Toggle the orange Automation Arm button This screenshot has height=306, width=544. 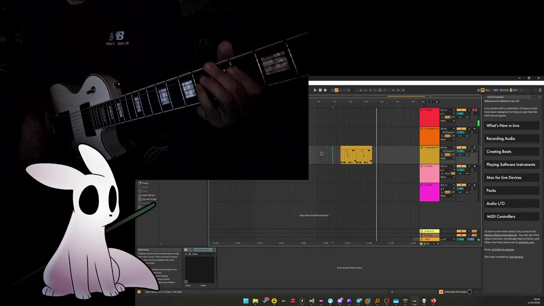click(336, 90)
